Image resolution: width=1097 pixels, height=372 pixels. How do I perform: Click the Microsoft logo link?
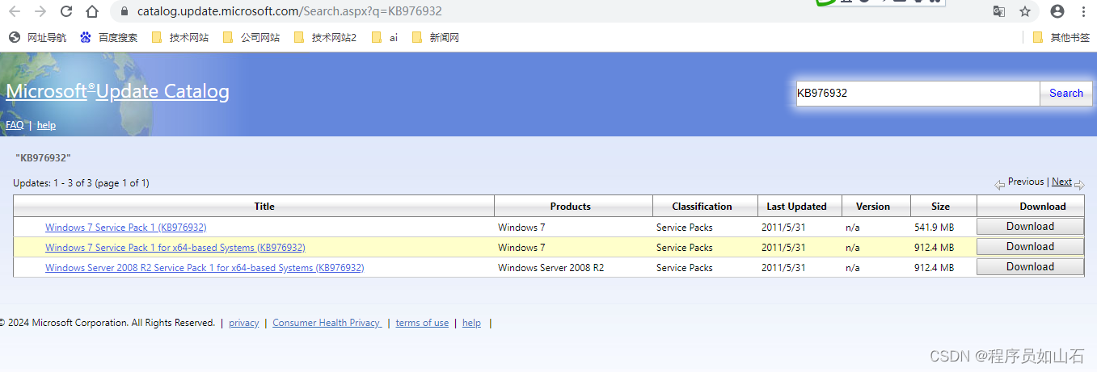tap(46, 91)
